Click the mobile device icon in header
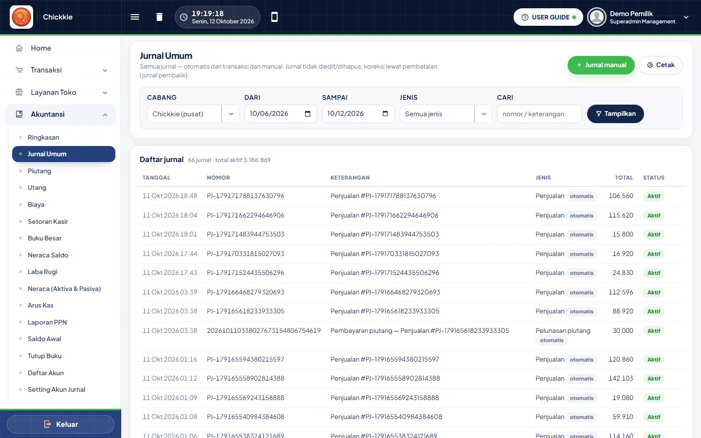Image resolution: width=701 pixels, height=438 pixels. (275, 17)
